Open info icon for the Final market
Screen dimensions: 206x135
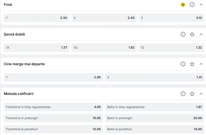tap(192, 5)
